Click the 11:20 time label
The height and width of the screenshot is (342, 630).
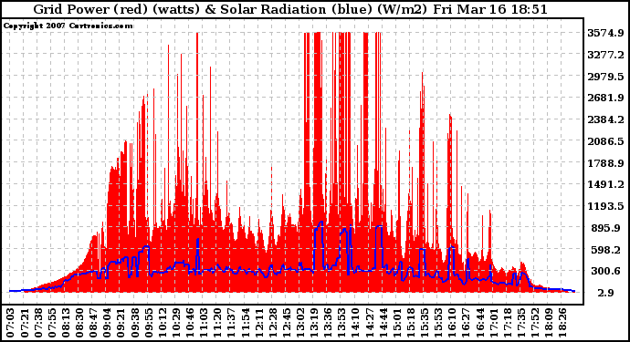(217, 323)
